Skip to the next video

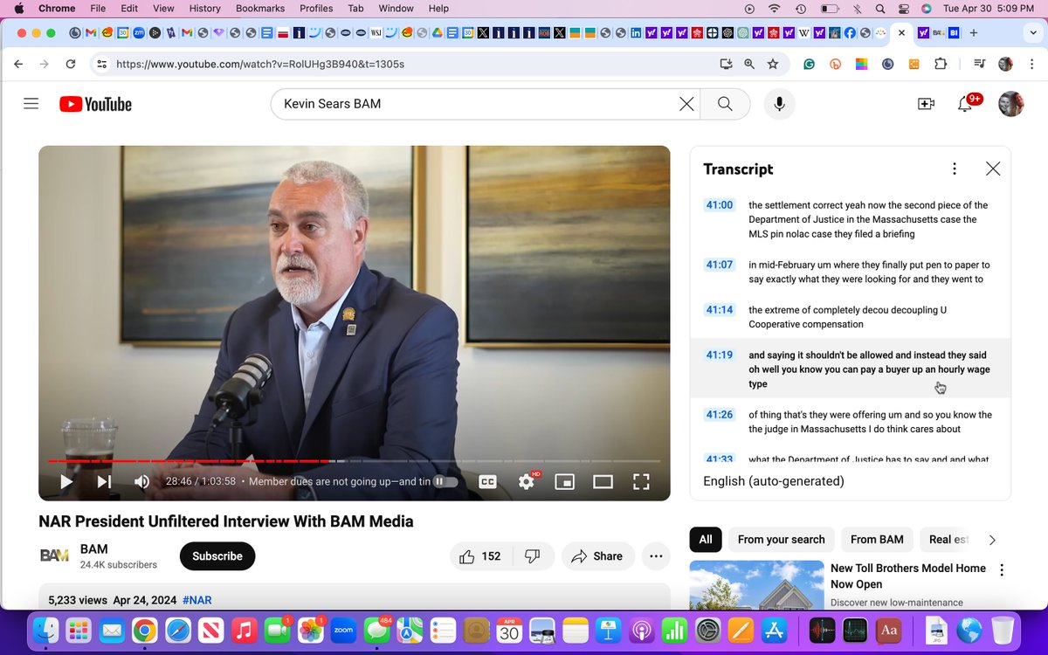(104, 481)
